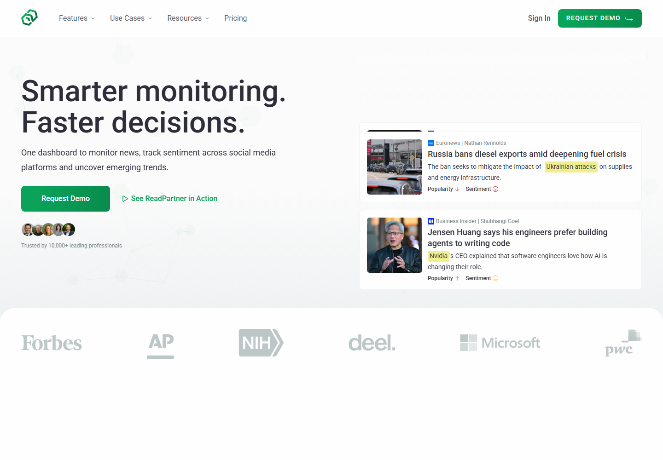Click the Business Insider | Shubhangi Goel byline

click(477, 221)
